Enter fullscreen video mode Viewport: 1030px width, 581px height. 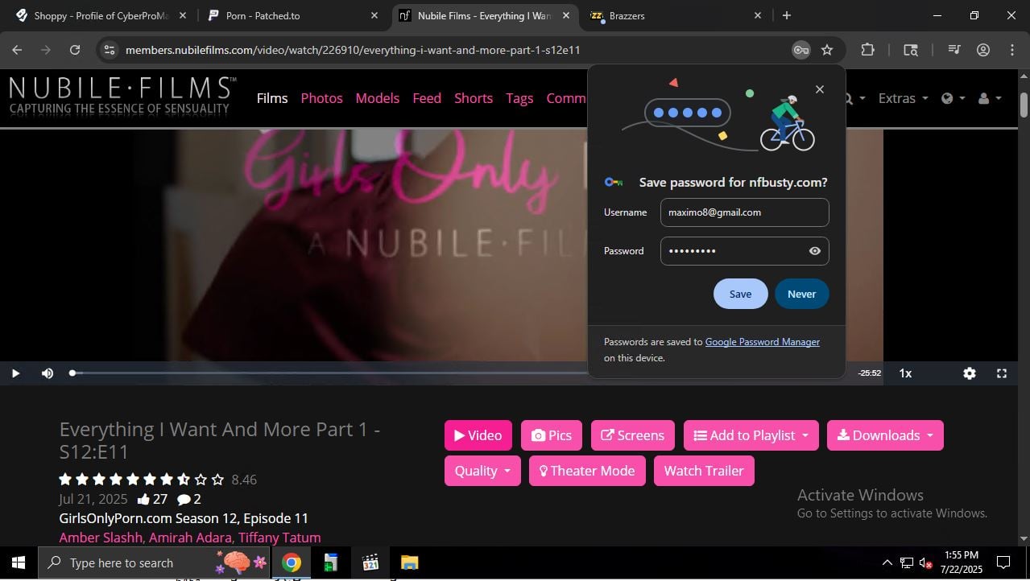coord(1002,373)
